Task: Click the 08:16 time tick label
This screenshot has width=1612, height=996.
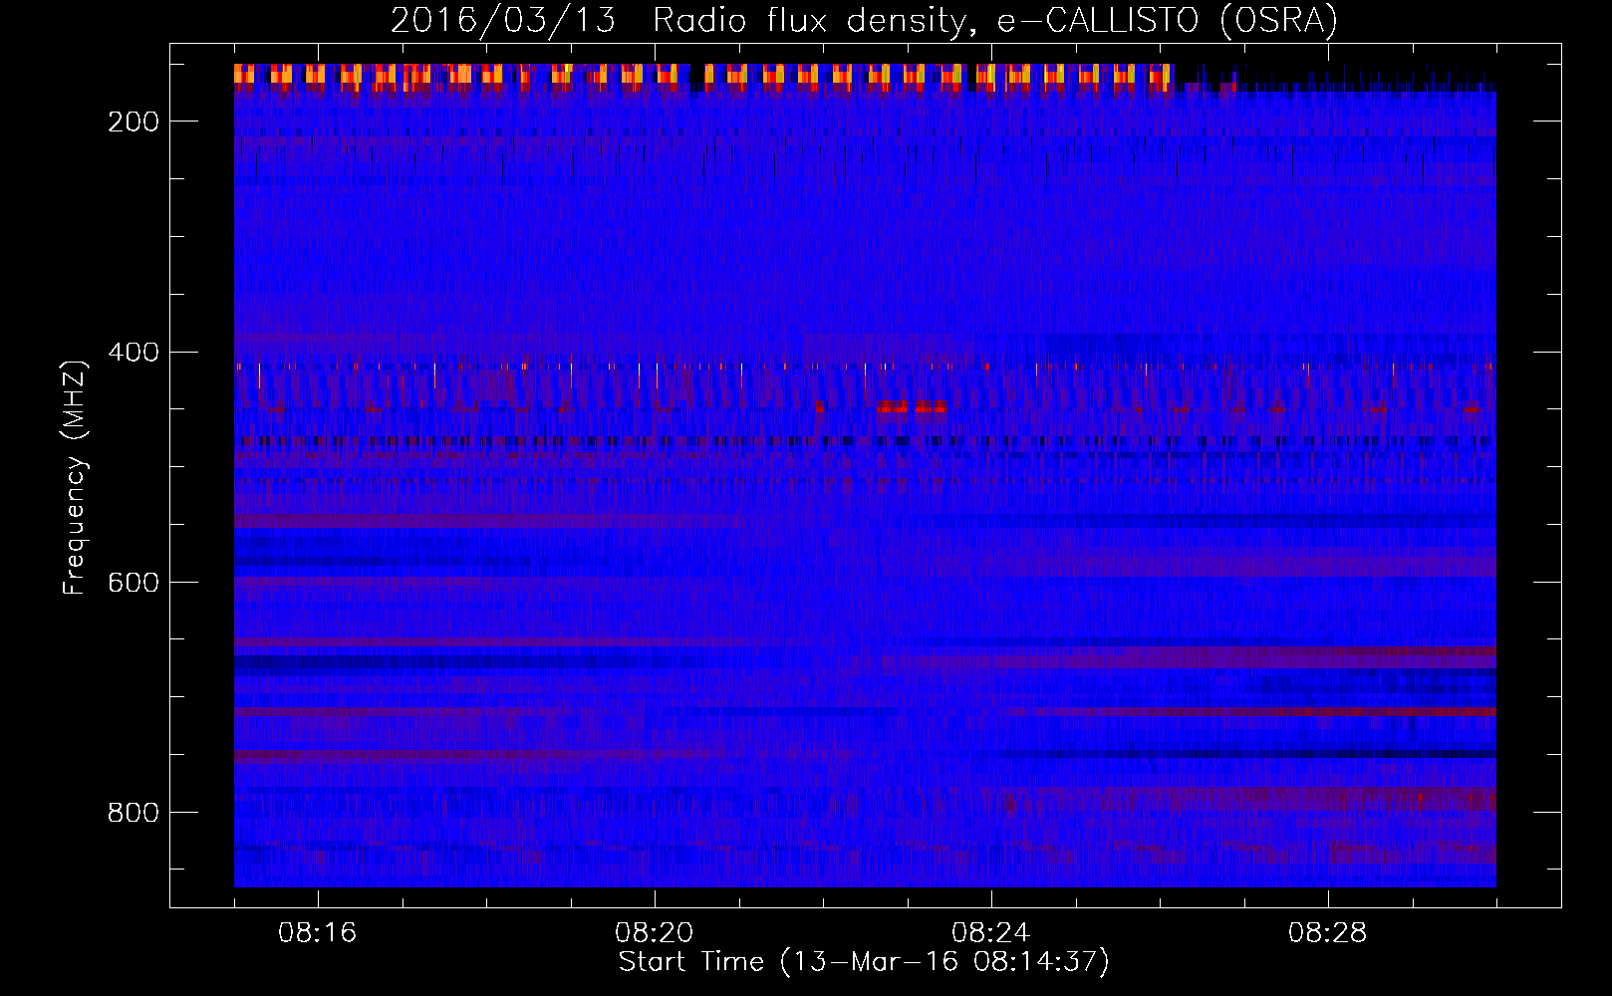Action: tap(318, 933)
